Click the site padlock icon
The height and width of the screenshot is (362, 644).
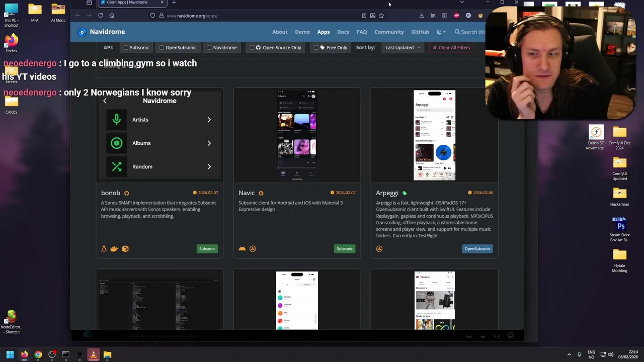click(x=161, y=16)
